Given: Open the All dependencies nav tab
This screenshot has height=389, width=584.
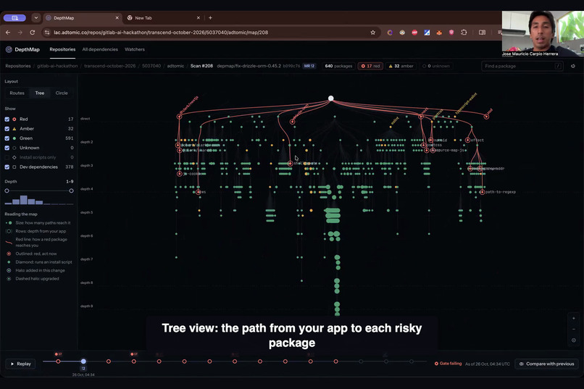Looking at the screenshot, I should (100, 49).
